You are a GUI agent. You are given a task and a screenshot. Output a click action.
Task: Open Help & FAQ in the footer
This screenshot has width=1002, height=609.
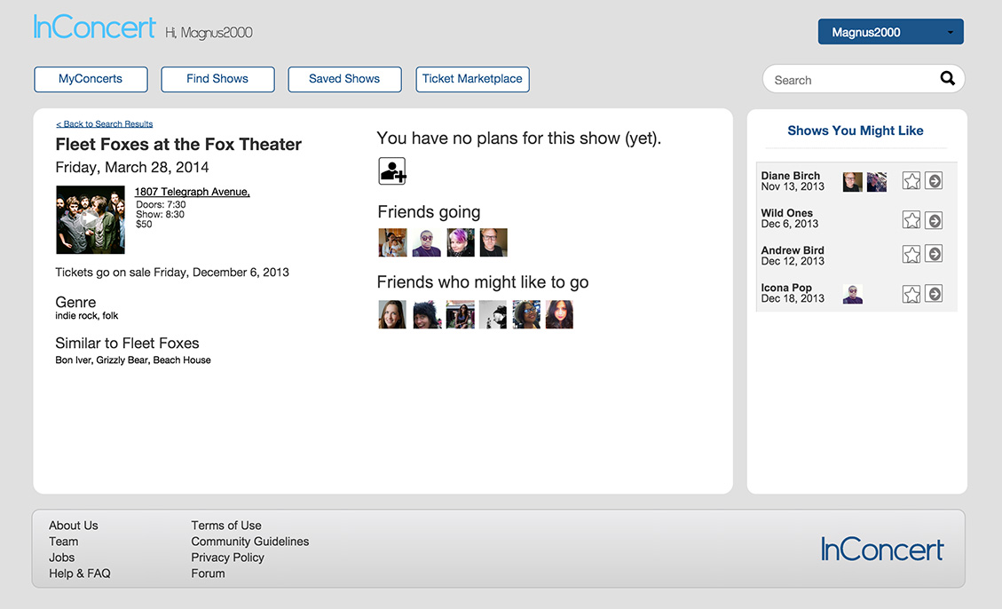pyautogui.click(x=80, y=573)
